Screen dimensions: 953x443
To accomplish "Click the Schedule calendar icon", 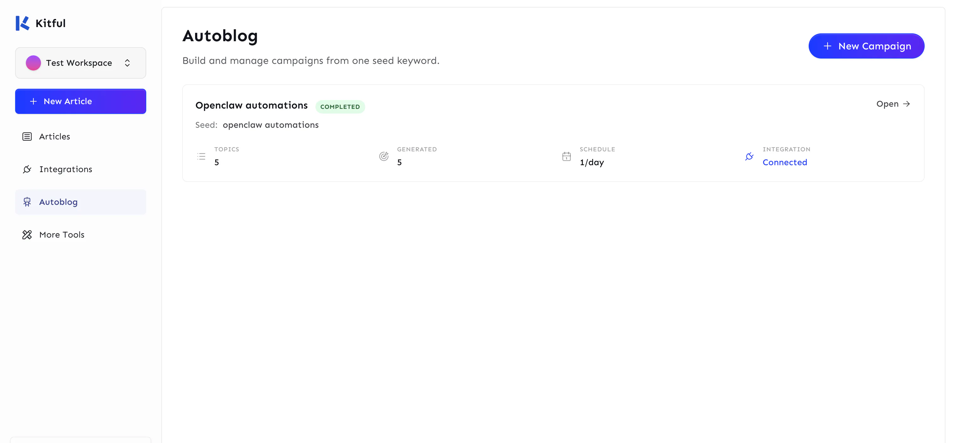I will [x=566, y=156].
